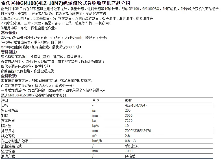Click the engine power value 200
The image size is (222, 159).
[128, 111]
